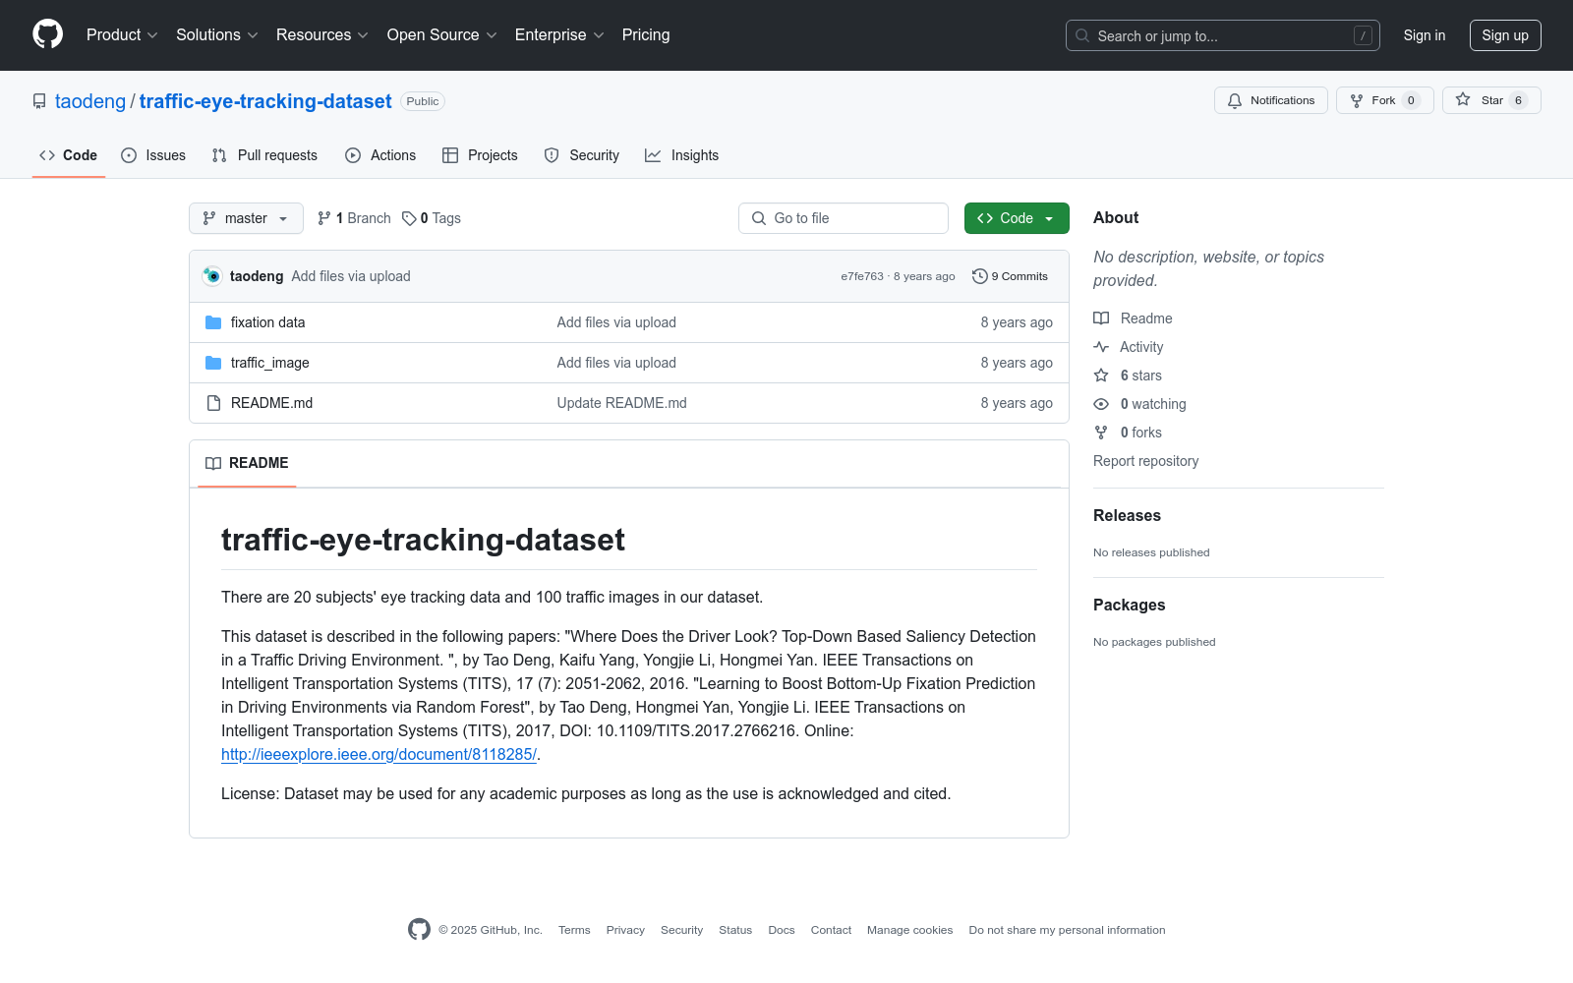The width and height of the screenshot is (1573, 983).
Task: Open the Enterprise dropdown
Action: (559, 35)
